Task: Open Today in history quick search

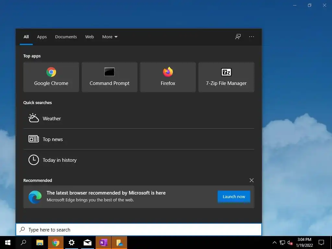Action: click(139, 160)
